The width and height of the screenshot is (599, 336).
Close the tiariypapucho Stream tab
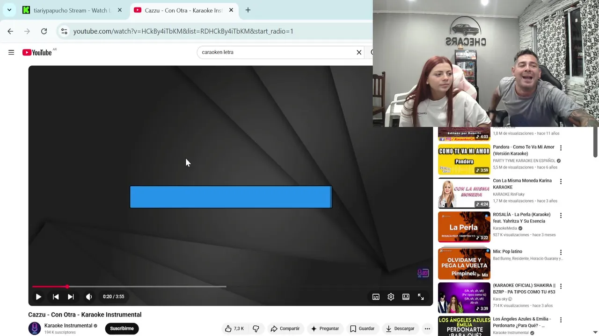(x=120, y=10)
